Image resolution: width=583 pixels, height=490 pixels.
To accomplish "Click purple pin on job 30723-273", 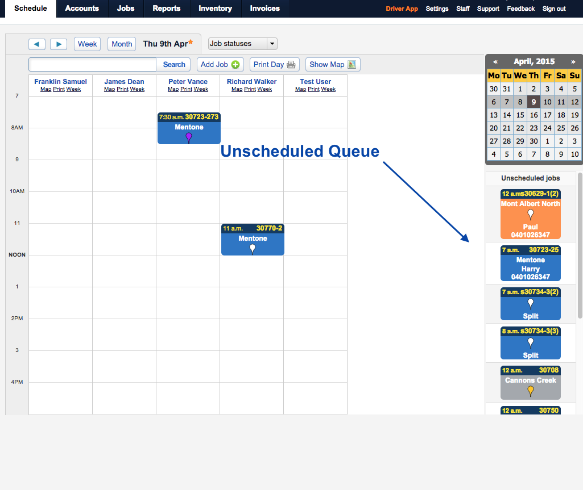I will [x=189, y=138].
